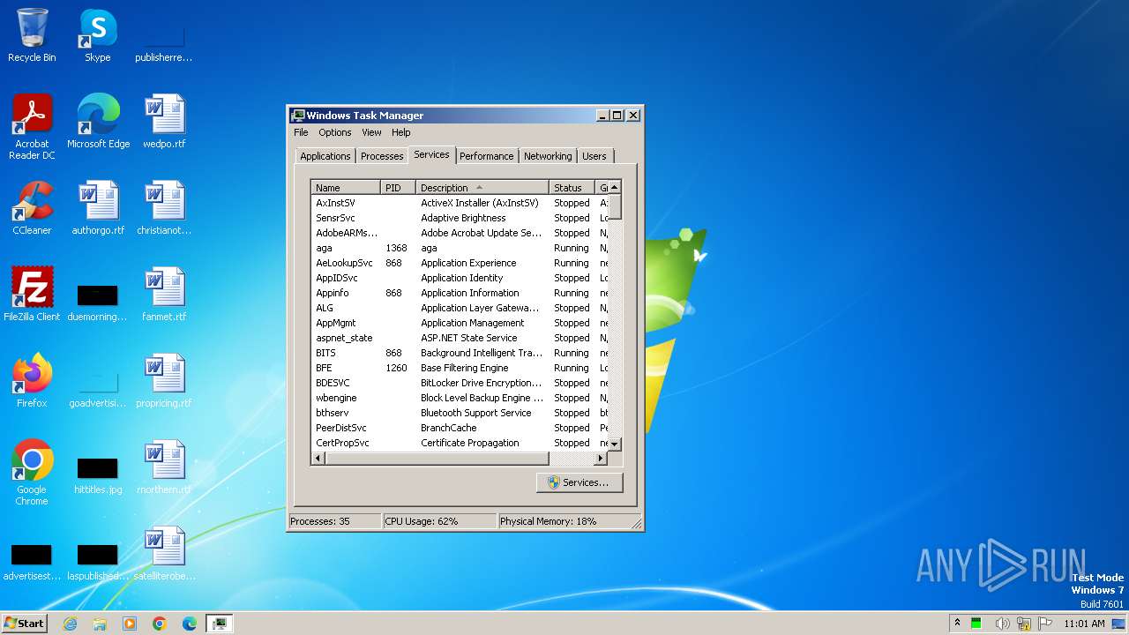
Task: Switch to the Networking tab
Action: (548, 156)
